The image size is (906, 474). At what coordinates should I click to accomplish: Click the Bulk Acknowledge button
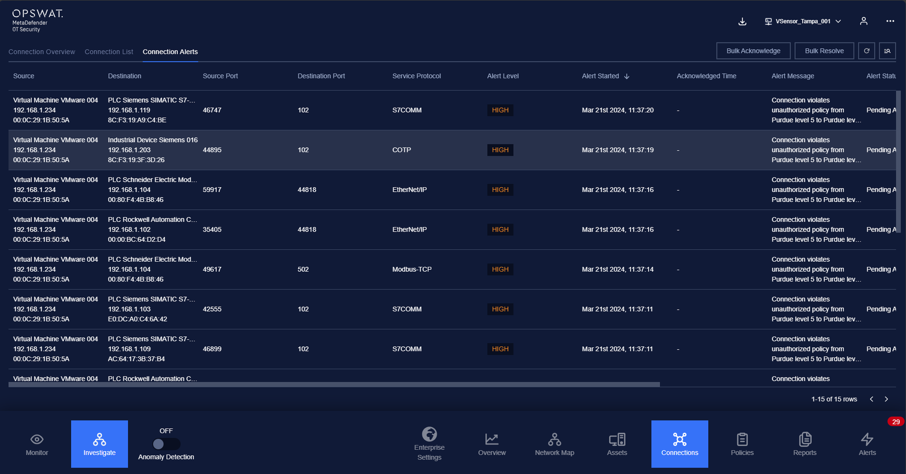click(x=753, y=51)
